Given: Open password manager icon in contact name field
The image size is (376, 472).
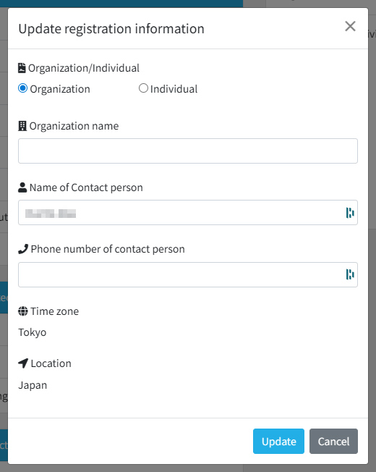Looking at the screenshot, I should click(350, 213).
